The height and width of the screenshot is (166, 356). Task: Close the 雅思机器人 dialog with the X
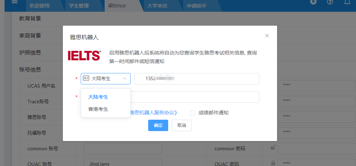coord(267,36)
